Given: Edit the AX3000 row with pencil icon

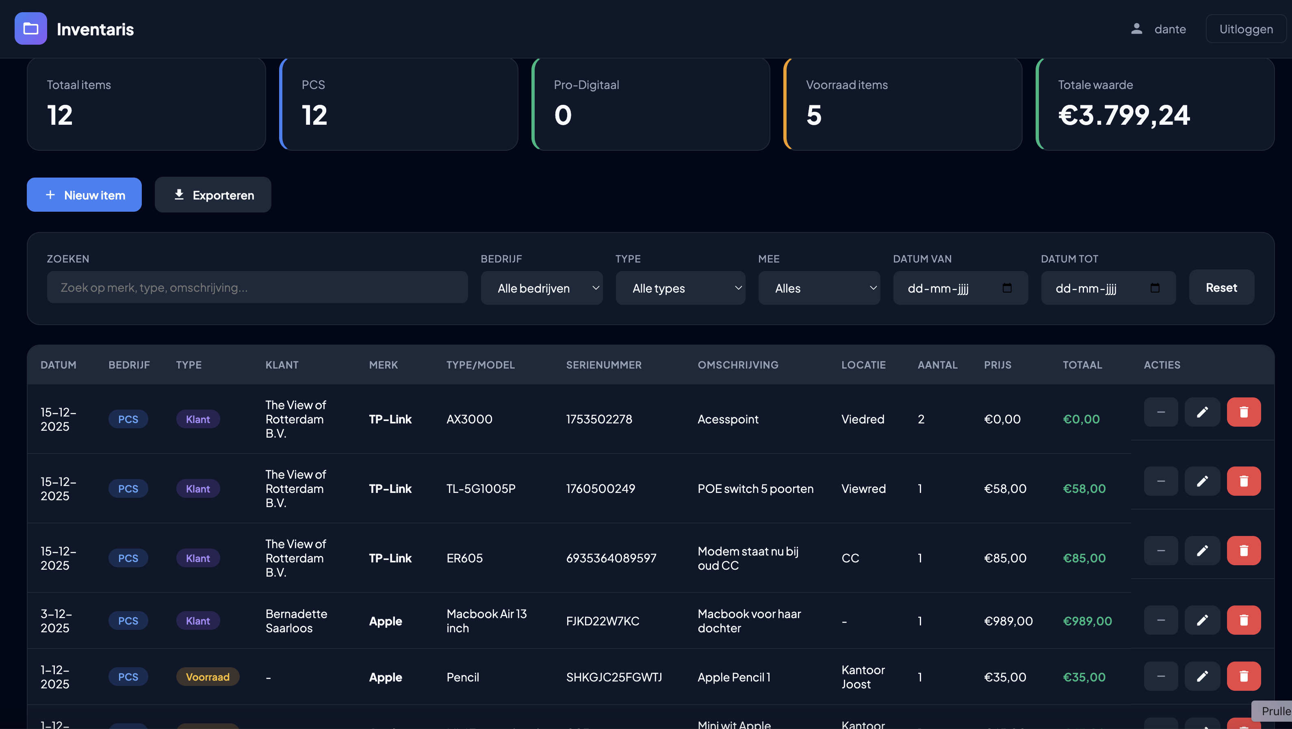Looking at the screenshot, I should tap(1202, 412).
